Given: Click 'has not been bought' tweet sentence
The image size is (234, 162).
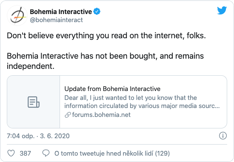Looking at the screenshot, I should click(x=119, y=56).
